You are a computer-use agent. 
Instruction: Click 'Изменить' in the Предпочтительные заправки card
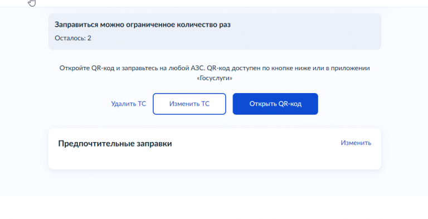coord(356,143)
